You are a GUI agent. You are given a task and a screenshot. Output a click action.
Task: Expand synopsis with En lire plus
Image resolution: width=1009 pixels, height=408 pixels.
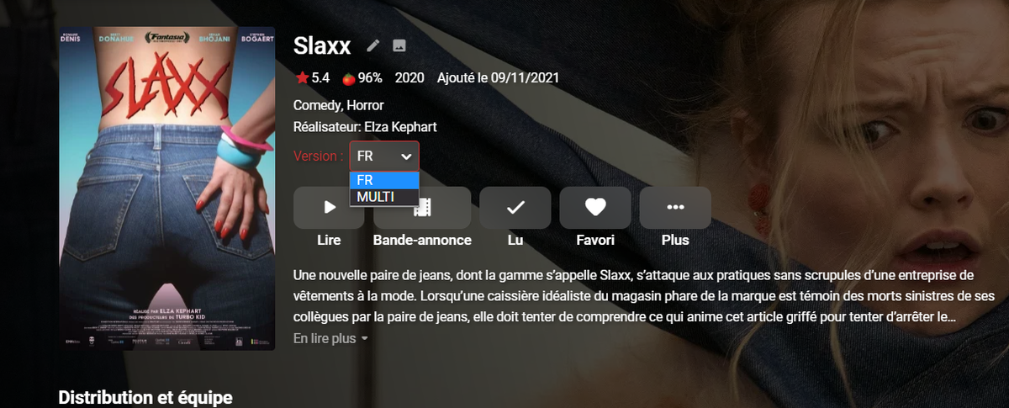tap(331, 338)
